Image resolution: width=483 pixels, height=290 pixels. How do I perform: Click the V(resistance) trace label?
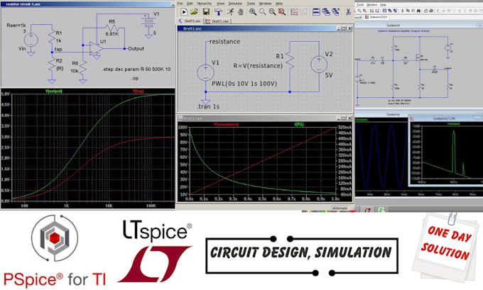click(226, 124)
